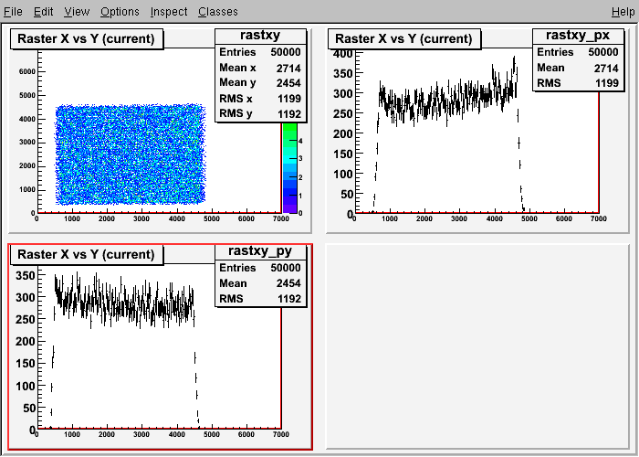Click the blue-green scatter area of rastxy histogram
The width and height of the screenshot is (639, 457).
click(x=131, y=154)
